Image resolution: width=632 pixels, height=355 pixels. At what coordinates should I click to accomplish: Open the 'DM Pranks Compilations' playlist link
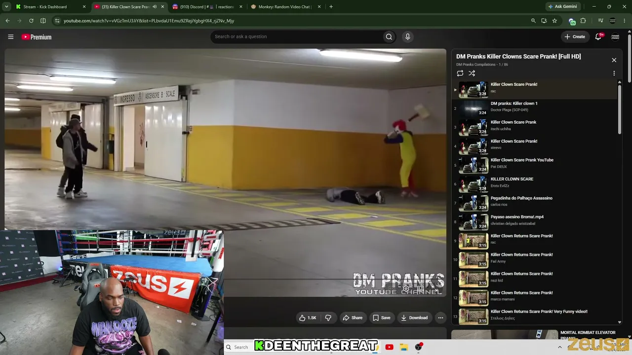coord(475,65)
